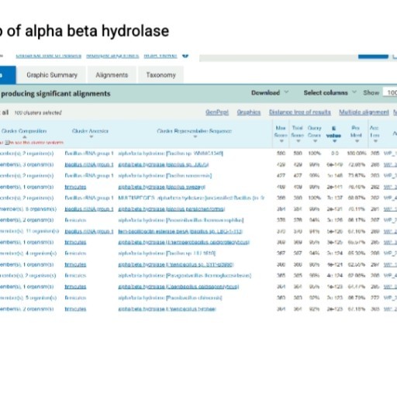The width and height of the screenshot is (397, 397).
Task: Click firmicutes ancestor in 4-organism row
Action: (75, 254)
